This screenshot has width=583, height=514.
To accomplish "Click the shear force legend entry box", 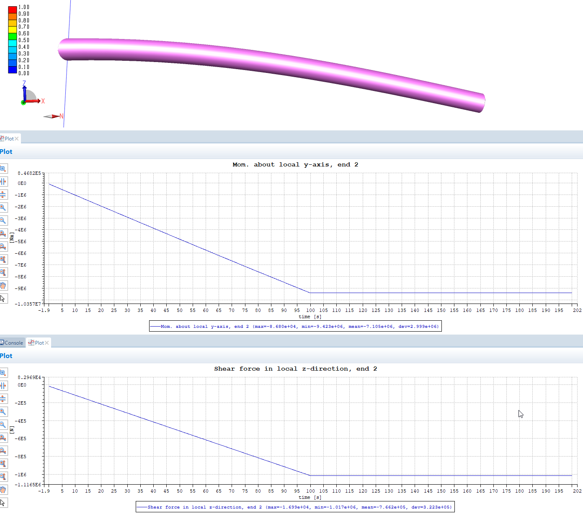I will pos(295,507).
